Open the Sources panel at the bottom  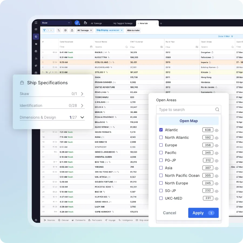49,220
